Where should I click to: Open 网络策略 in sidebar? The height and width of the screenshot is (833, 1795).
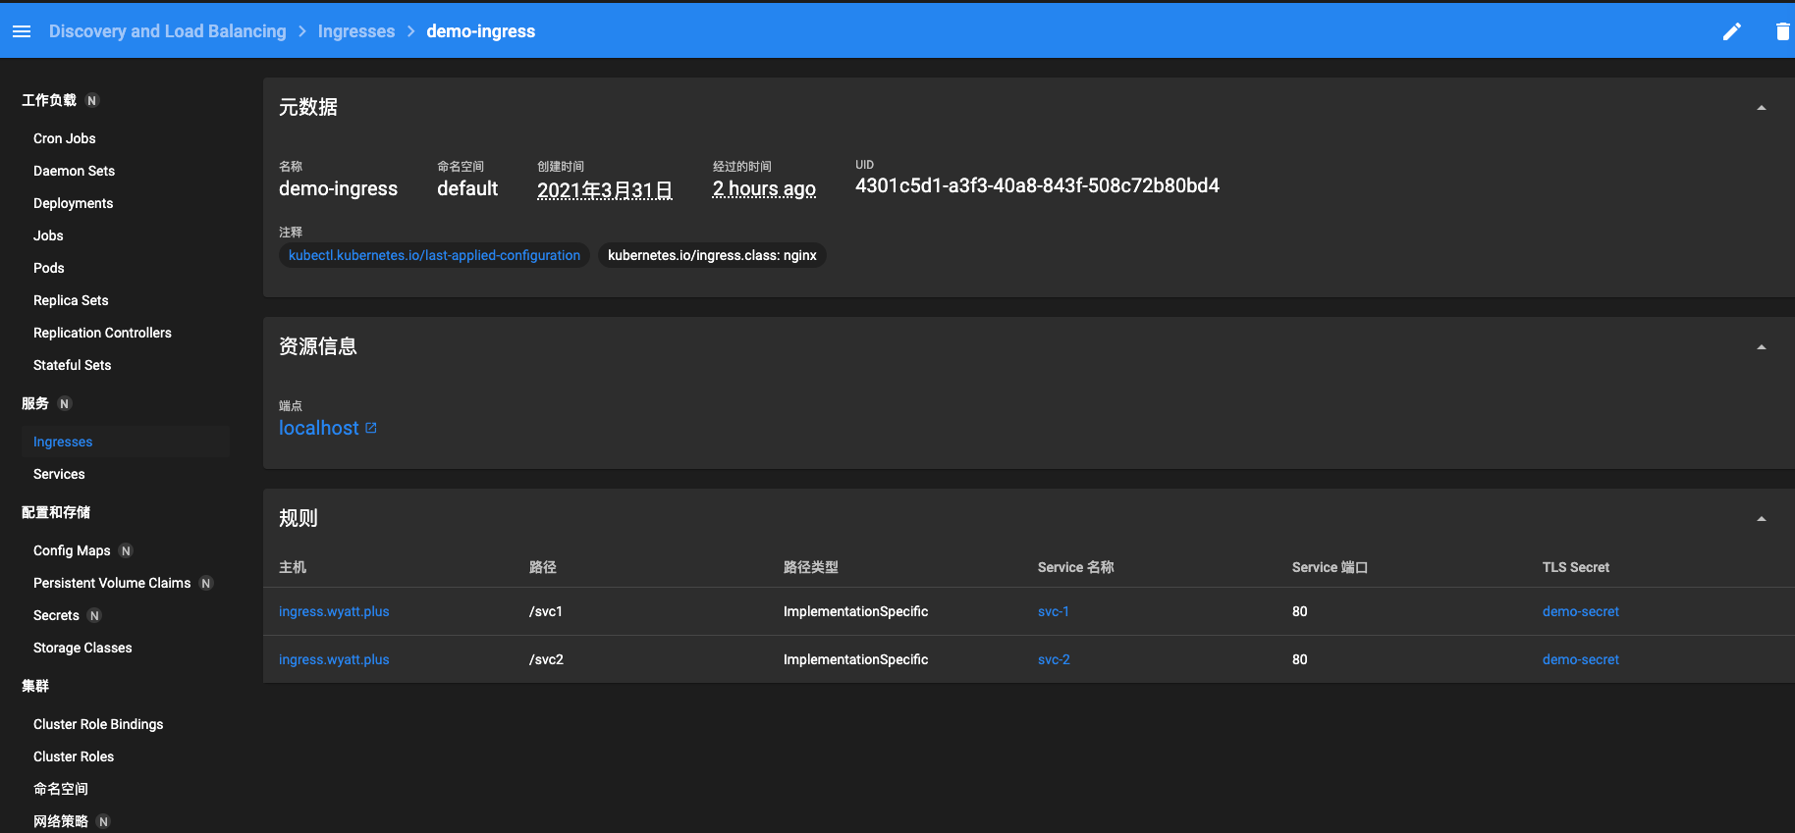[x=61, y=821]
